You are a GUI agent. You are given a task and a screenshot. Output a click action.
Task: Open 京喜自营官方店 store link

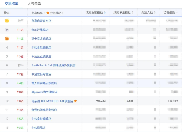pyautogui.click(x=41, y=21)
